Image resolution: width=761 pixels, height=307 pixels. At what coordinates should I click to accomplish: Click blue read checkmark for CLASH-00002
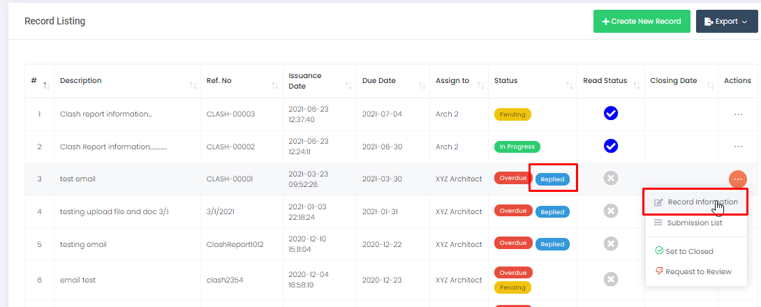coord(611,146)
